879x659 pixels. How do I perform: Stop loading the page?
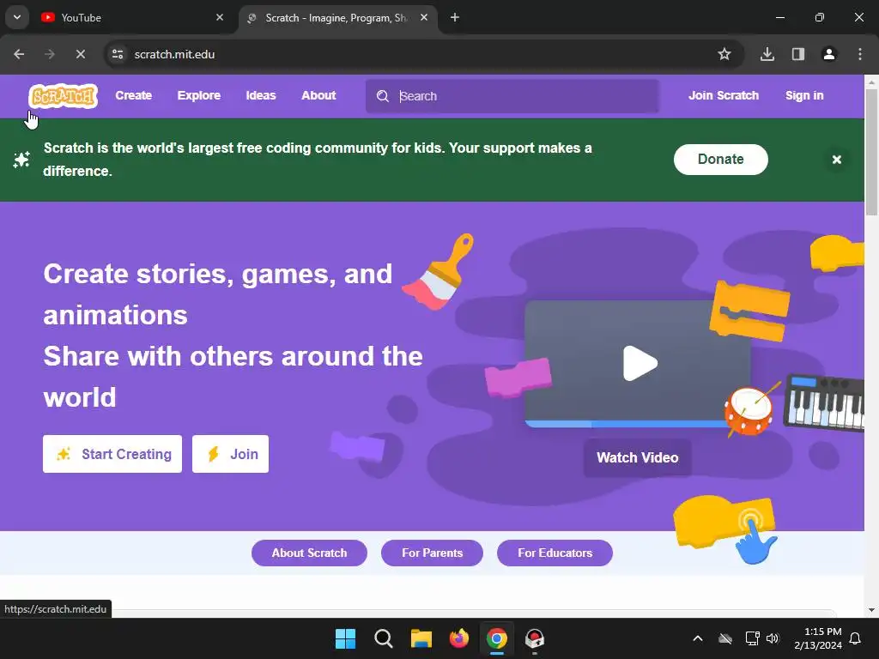pos(80,54)
